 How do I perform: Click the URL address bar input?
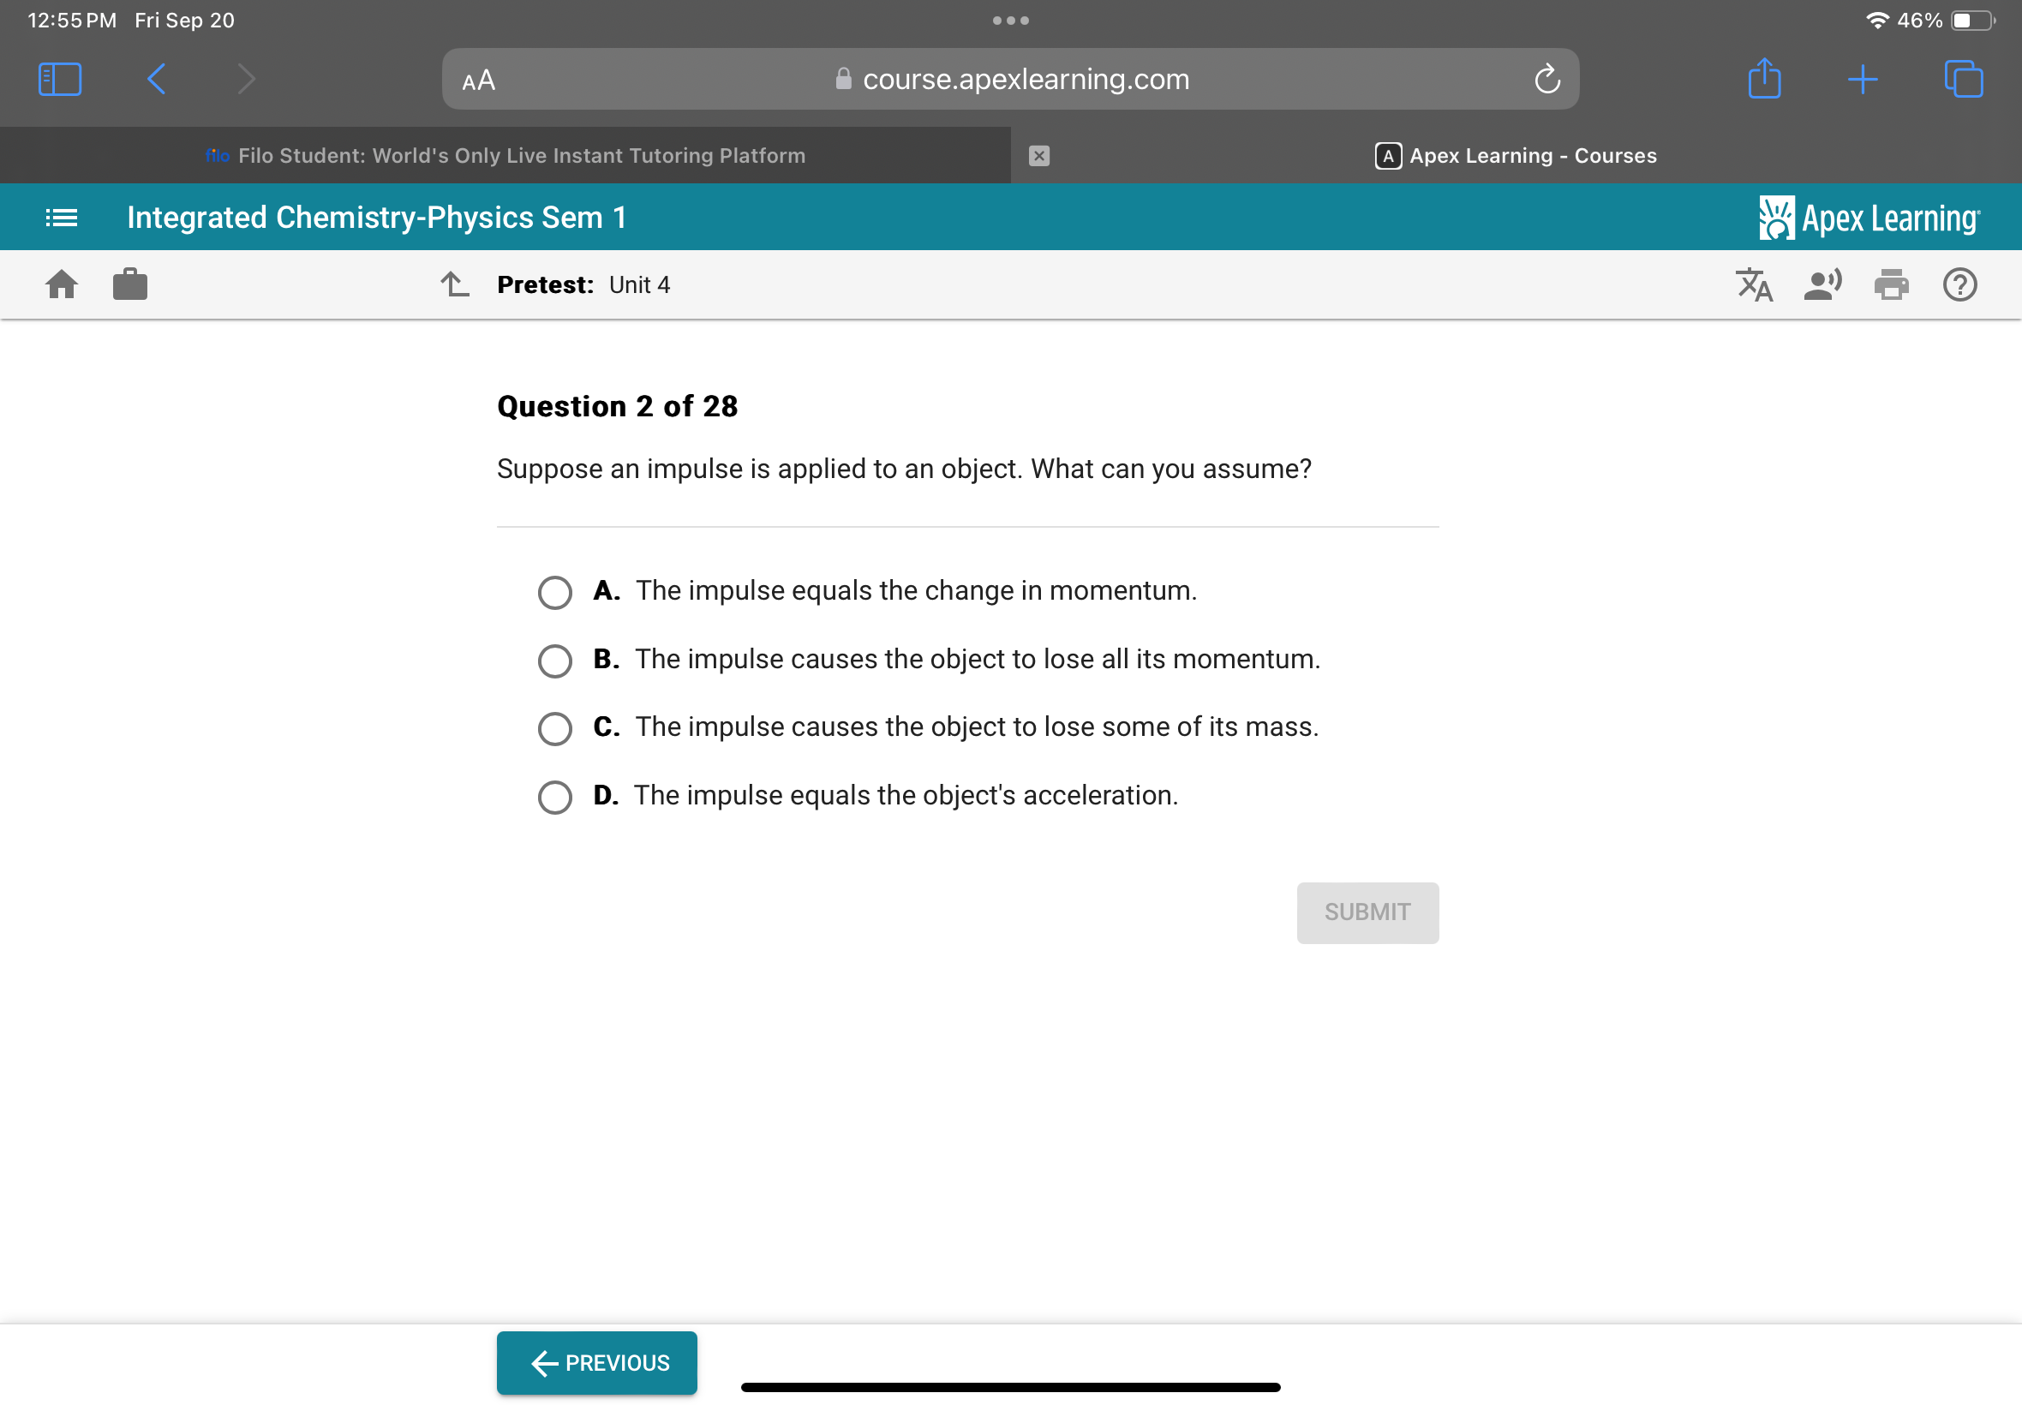coord(1011,78)
